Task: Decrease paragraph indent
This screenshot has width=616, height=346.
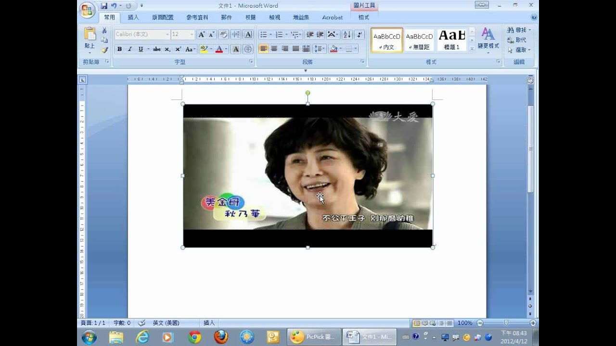Action: (309, 34)
